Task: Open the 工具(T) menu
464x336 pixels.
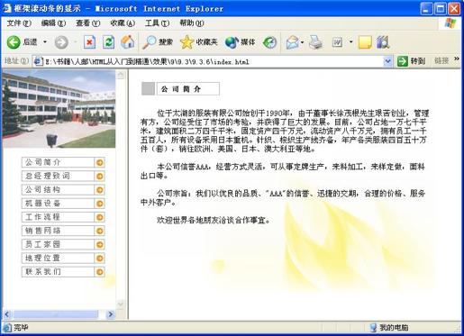Action: 157,23
